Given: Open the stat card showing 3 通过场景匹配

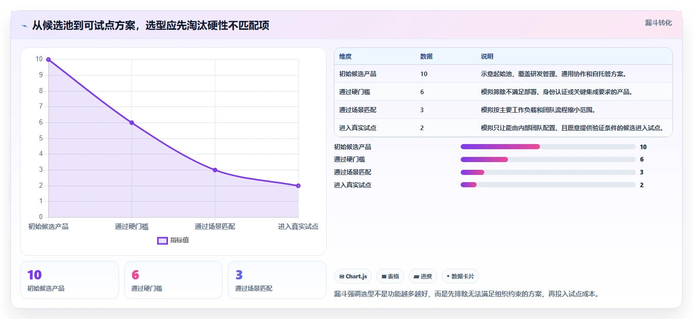Looking at the screenshot, I should point(277,280).
